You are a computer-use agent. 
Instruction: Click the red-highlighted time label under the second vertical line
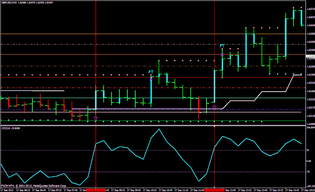point(214,190)
